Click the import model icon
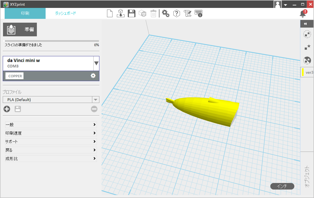Screen dimensions: 314x198 tap(121, 13)
